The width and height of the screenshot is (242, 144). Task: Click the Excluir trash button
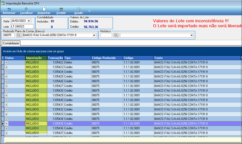(x=61, y=11)
